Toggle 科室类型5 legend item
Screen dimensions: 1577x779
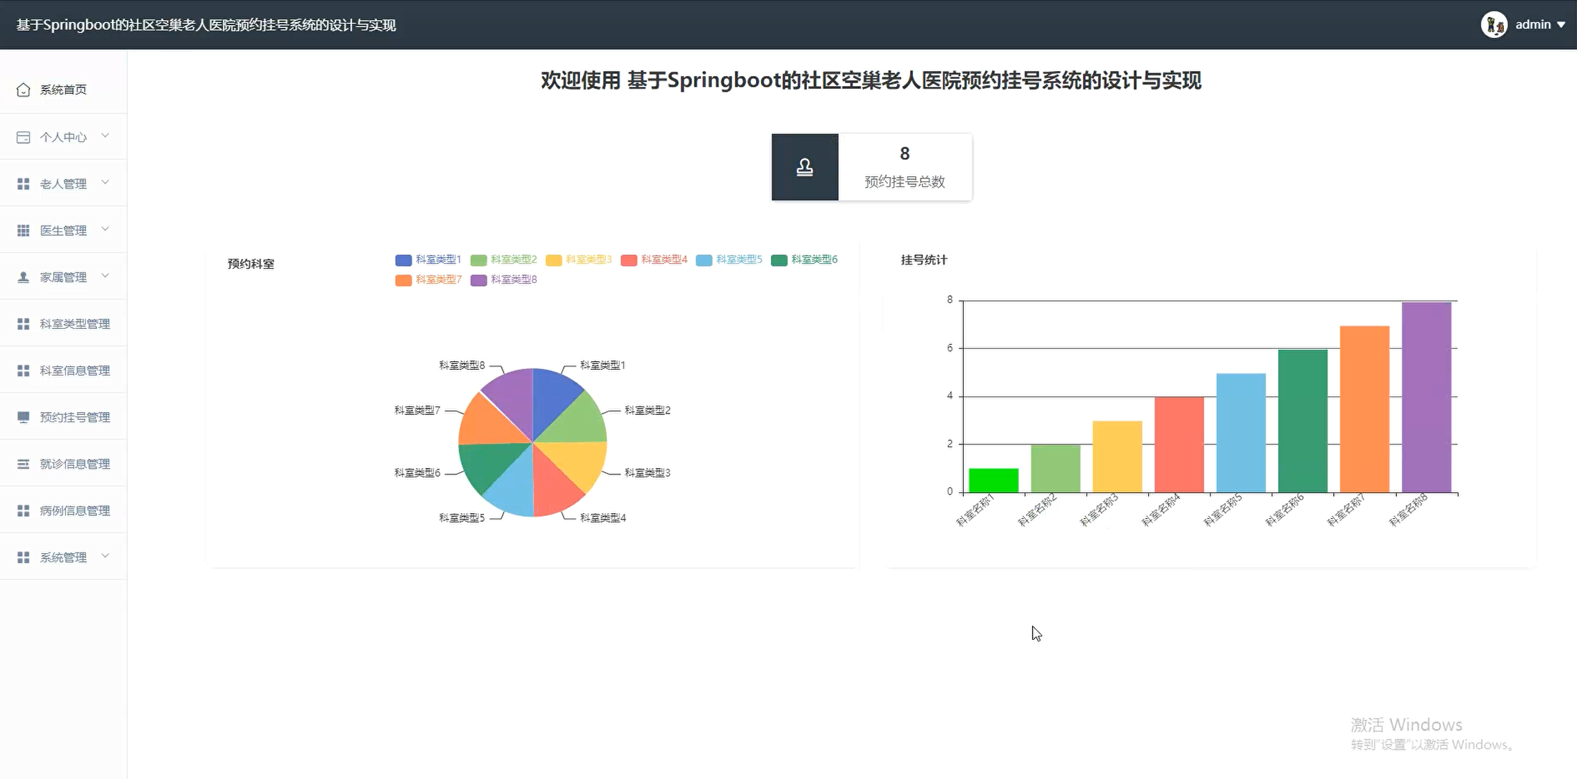729,259
